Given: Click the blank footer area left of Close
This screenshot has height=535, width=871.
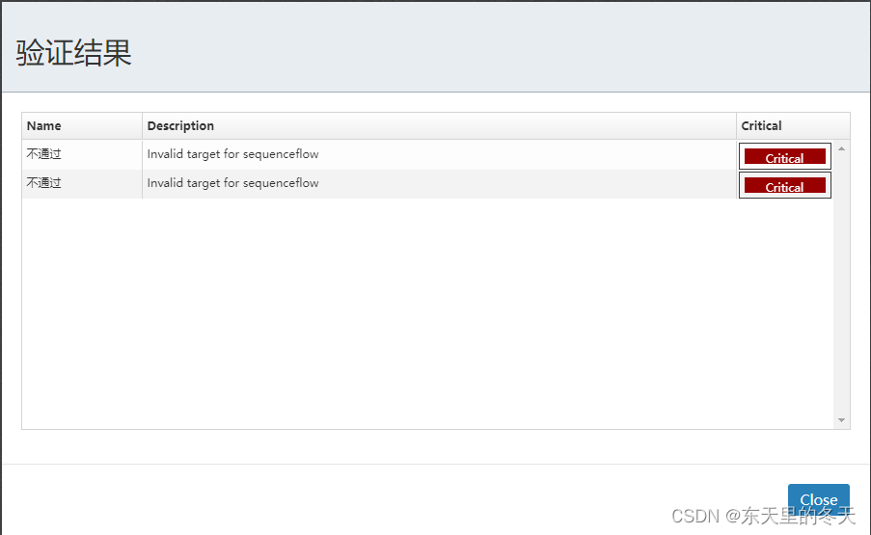Looking at the screenshot, I should point(386,499).
